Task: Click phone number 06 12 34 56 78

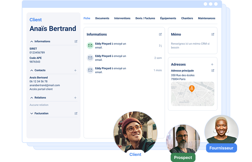Action: [x=38, y=82]
